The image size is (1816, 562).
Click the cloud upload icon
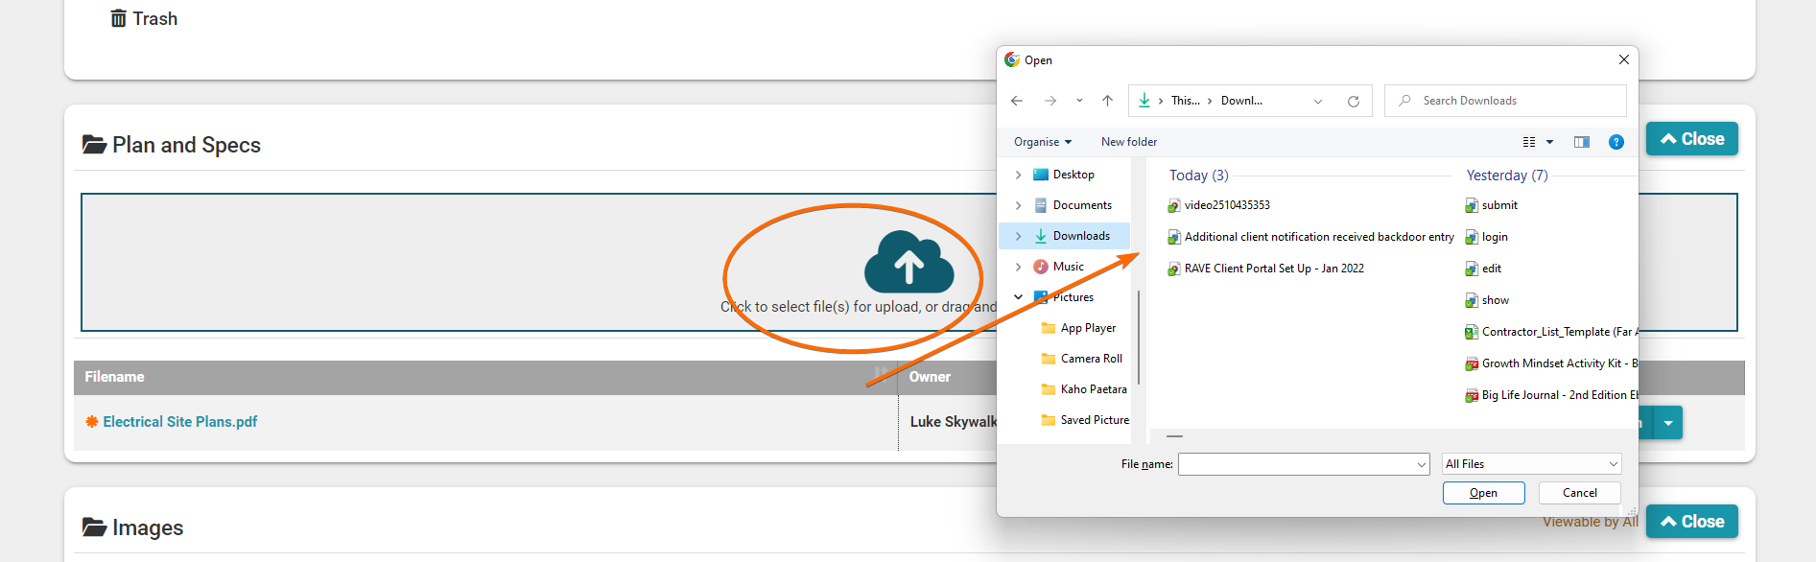click(908, 262)
